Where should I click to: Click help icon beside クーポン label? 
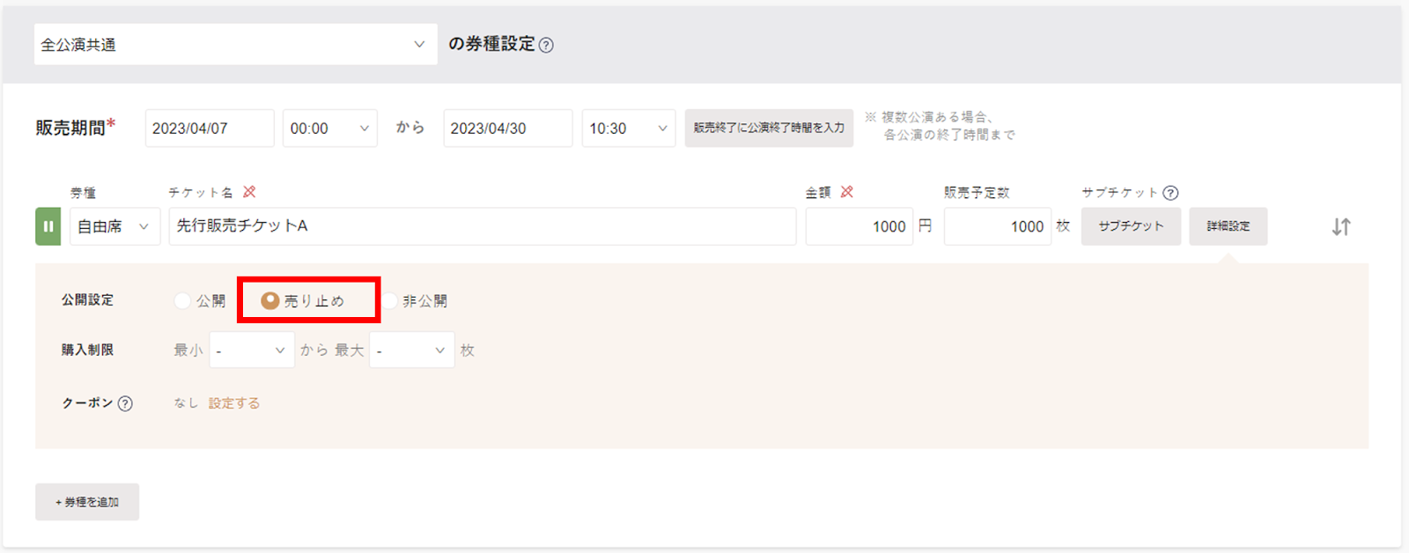125,403
